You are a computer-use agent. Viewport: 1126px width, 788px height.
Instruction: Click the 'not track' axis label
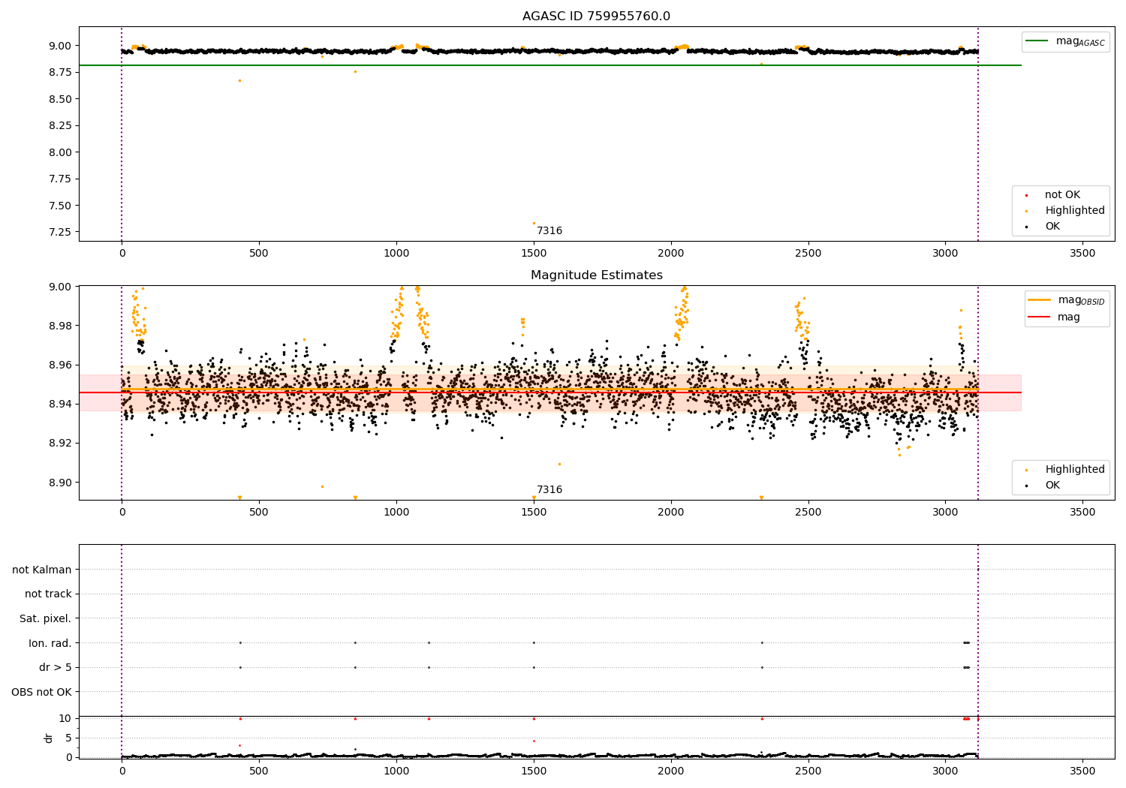click(48, 594)
